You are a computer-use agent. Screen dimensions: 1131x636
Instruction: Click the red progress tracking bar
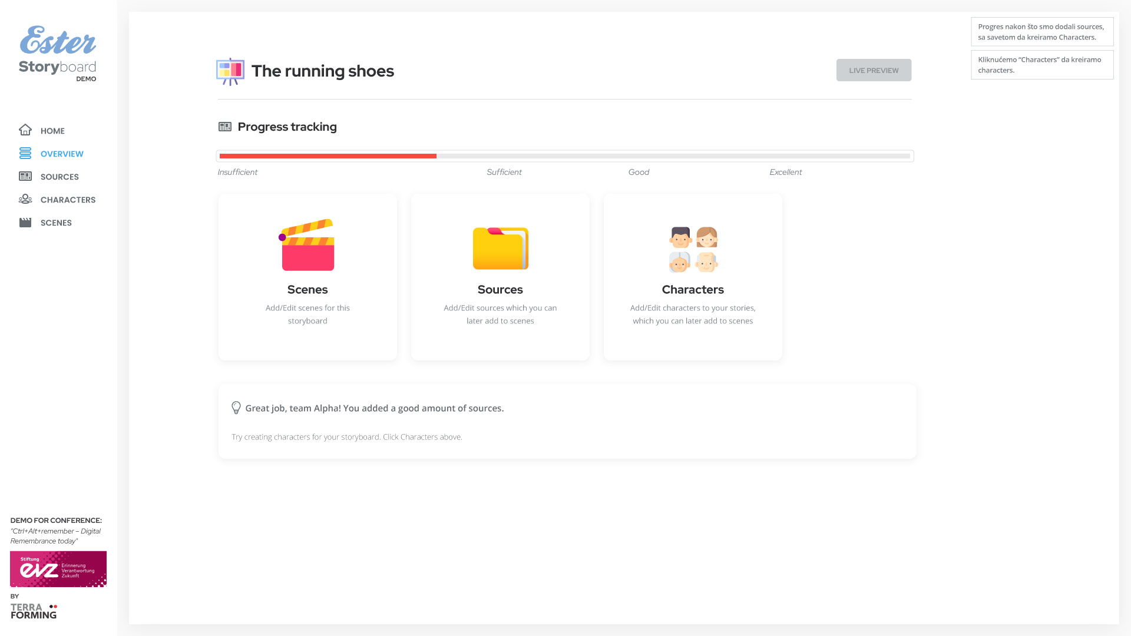(328, 156)
